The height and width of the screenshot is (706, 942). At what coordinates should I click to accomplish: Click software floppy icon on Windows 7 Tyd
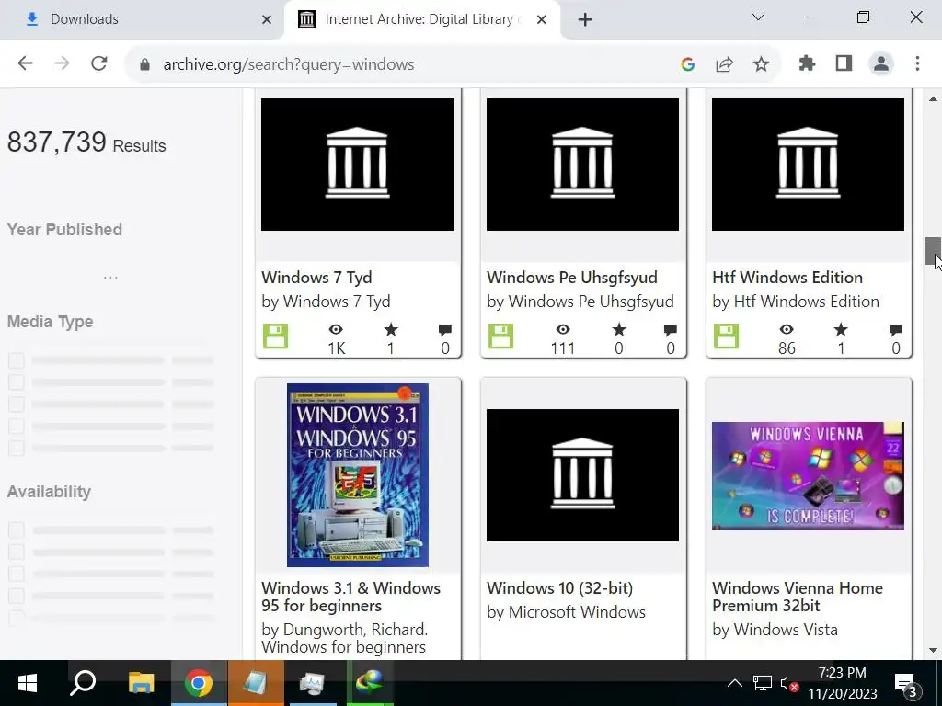click(275, 336)
